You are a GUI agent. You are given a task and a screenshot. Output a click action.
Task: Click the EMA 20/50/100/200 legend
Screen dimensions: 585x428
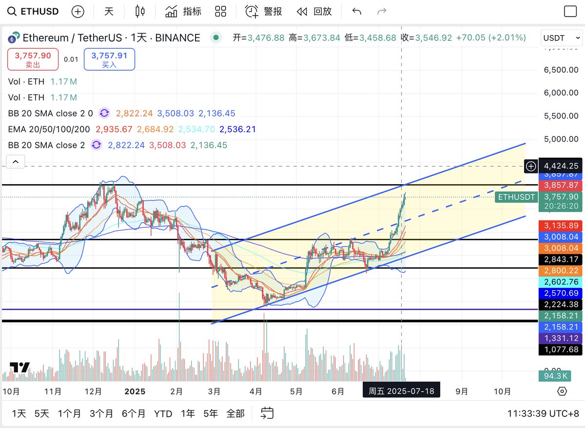point(50,129)
